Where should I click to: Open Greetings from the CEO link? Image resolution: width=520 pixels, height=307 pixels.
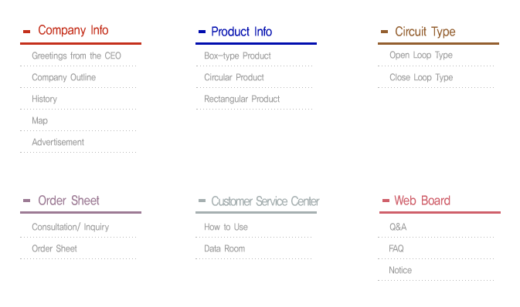76,56
